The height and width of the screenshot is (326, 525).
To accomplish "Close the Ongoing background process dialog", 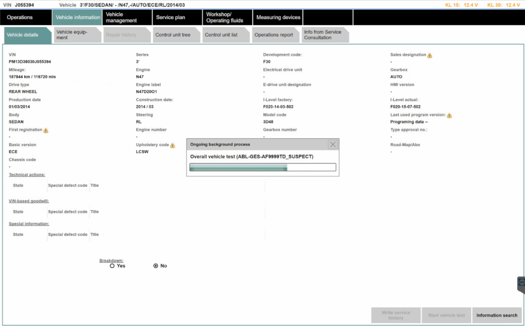I will [x=333, y=144].
